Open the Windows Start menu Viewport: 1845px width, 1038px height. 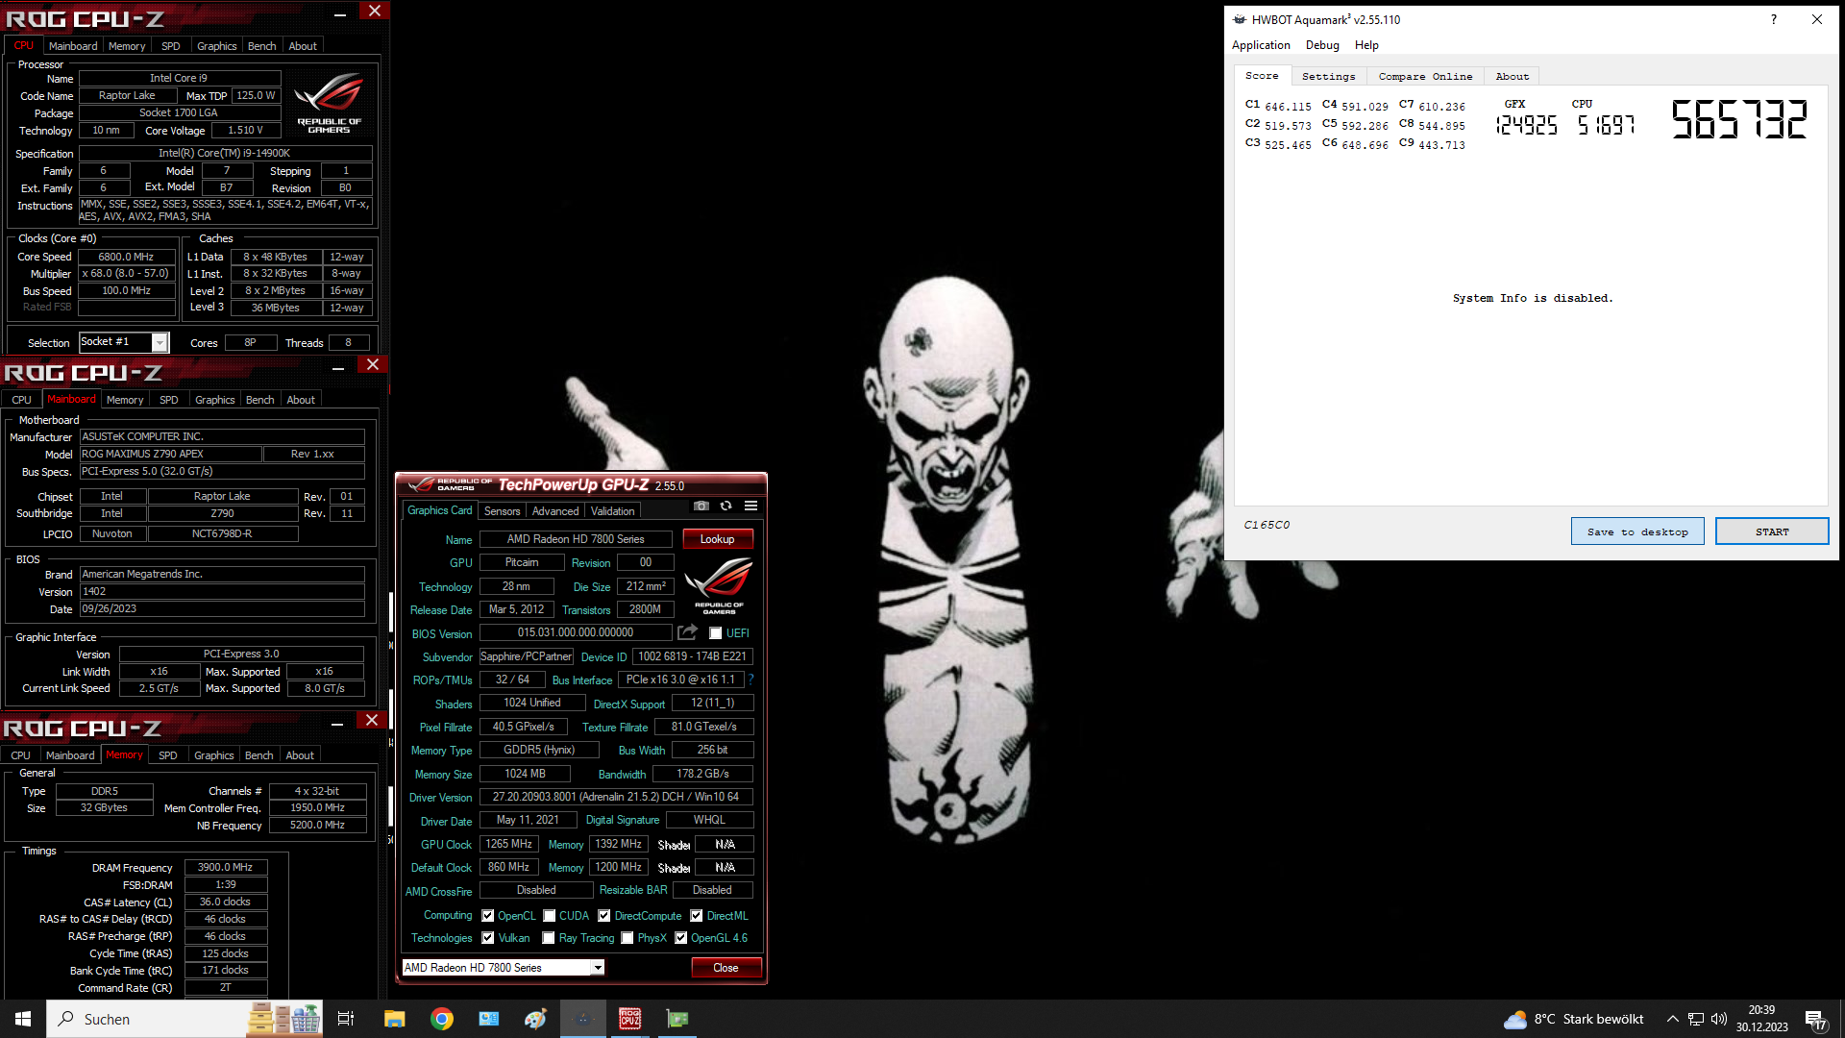pyautogui.click(x=23, y=1019)
